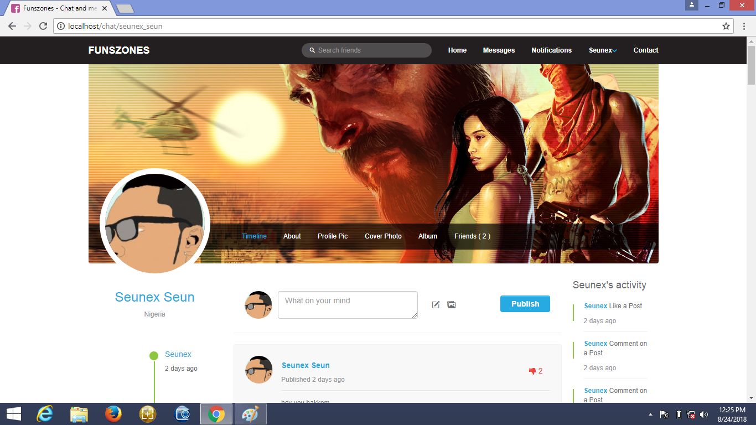Click the large round profile picture

[x=155, y=223]
